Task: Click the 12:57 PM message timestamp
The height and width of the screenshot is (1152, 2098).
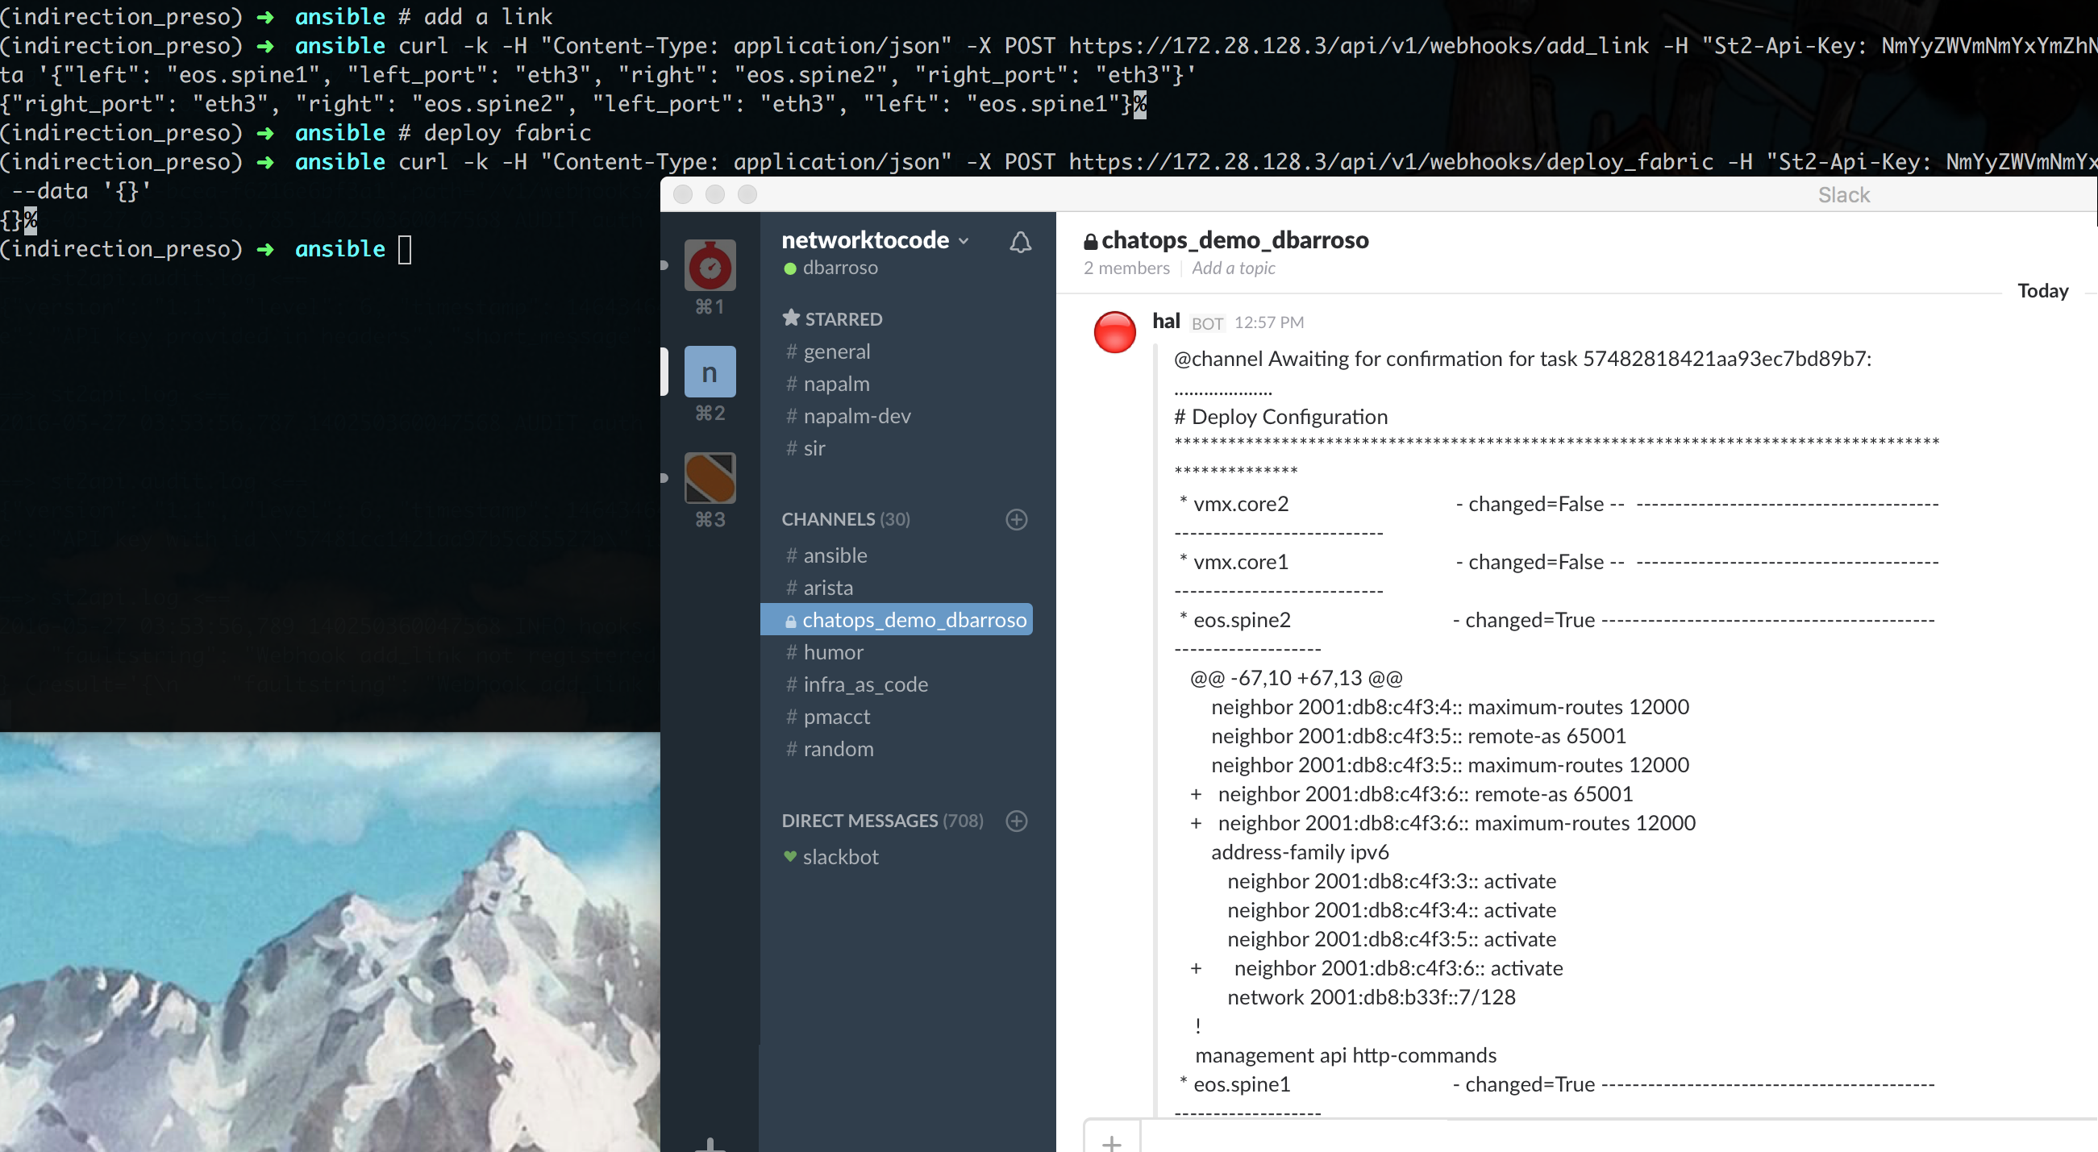Action: click(1268, 322)
